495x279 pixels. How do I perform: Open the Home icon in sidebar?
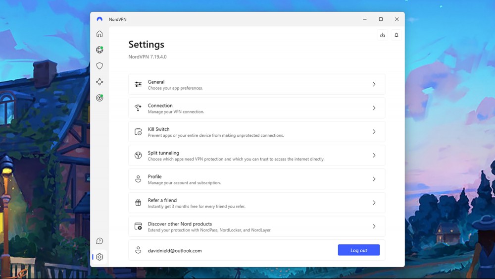point(99,34)
